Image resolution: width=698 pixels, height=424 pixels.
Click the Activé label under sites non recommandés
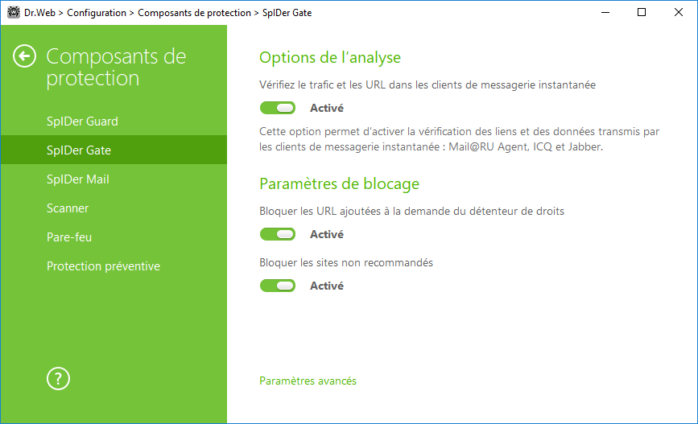pyautogui.click(x=327, y=286)
